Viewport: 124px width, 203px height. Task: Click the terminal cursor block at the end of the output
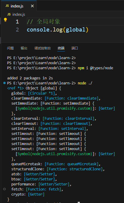(79, 202)
